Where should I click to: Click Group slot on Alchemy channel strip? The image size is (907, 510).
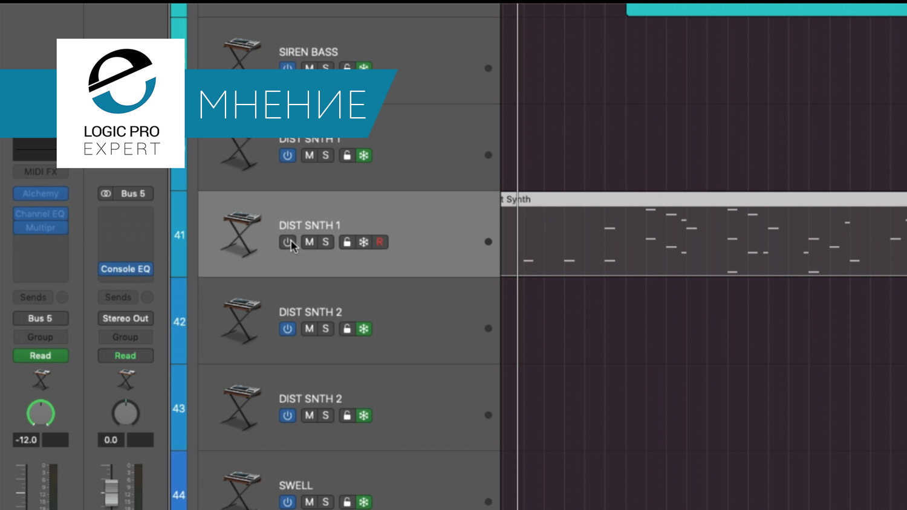41,337
